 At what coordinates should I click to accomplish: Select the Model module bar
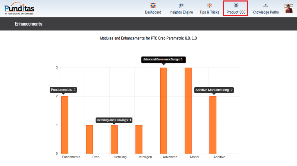click(188, 110)
